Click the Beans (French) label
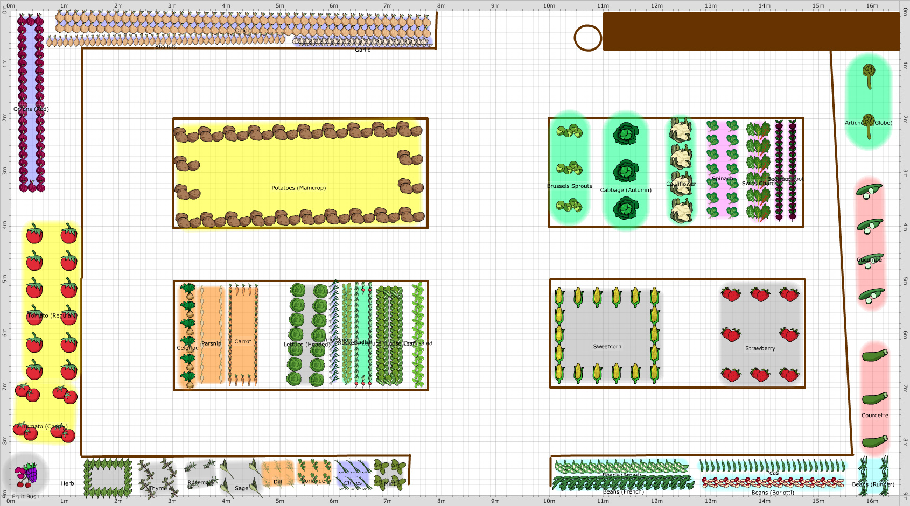The width and height of the screenshot is (910, 506). point(624,491)
